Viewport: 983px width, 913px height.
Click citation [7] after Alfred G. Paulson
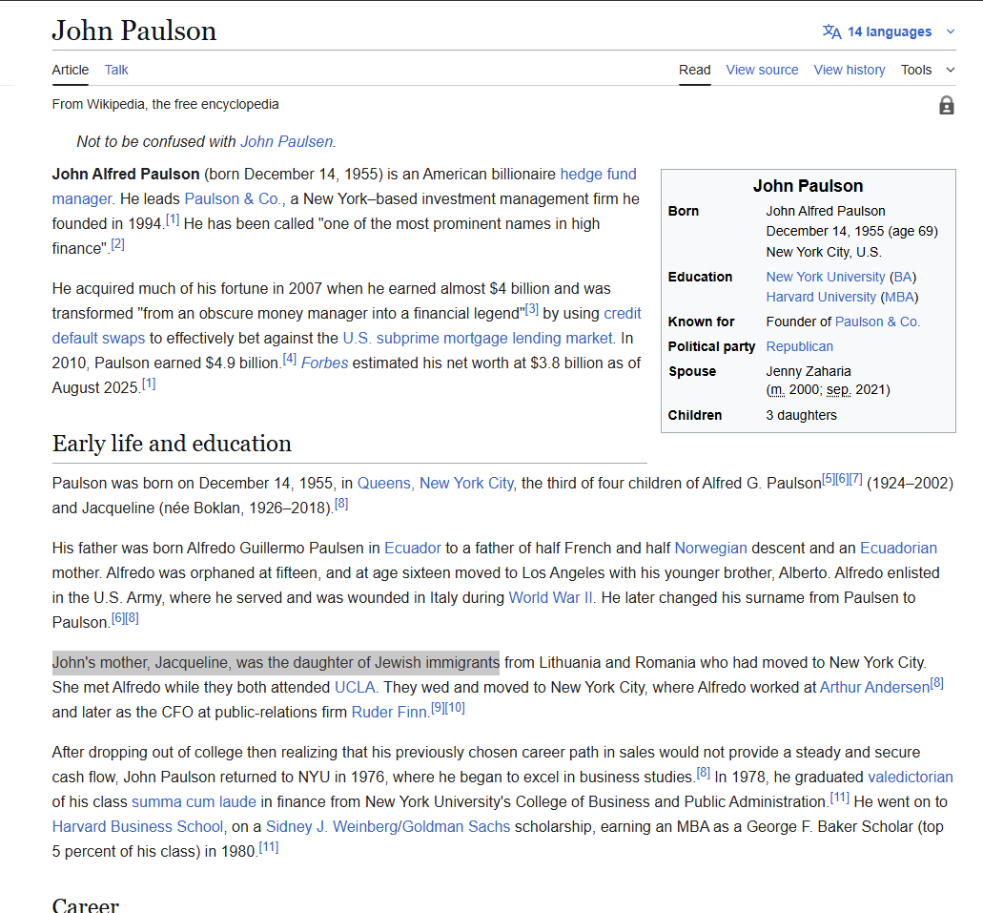[x=856, y=479]
